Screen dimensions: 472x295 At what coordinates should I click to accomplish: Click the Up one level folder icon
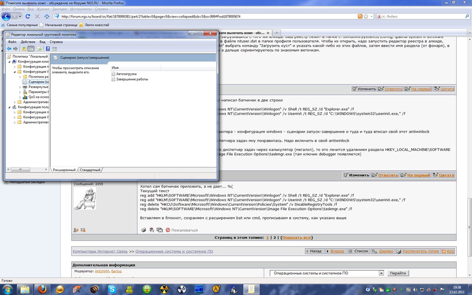(24, 49)
